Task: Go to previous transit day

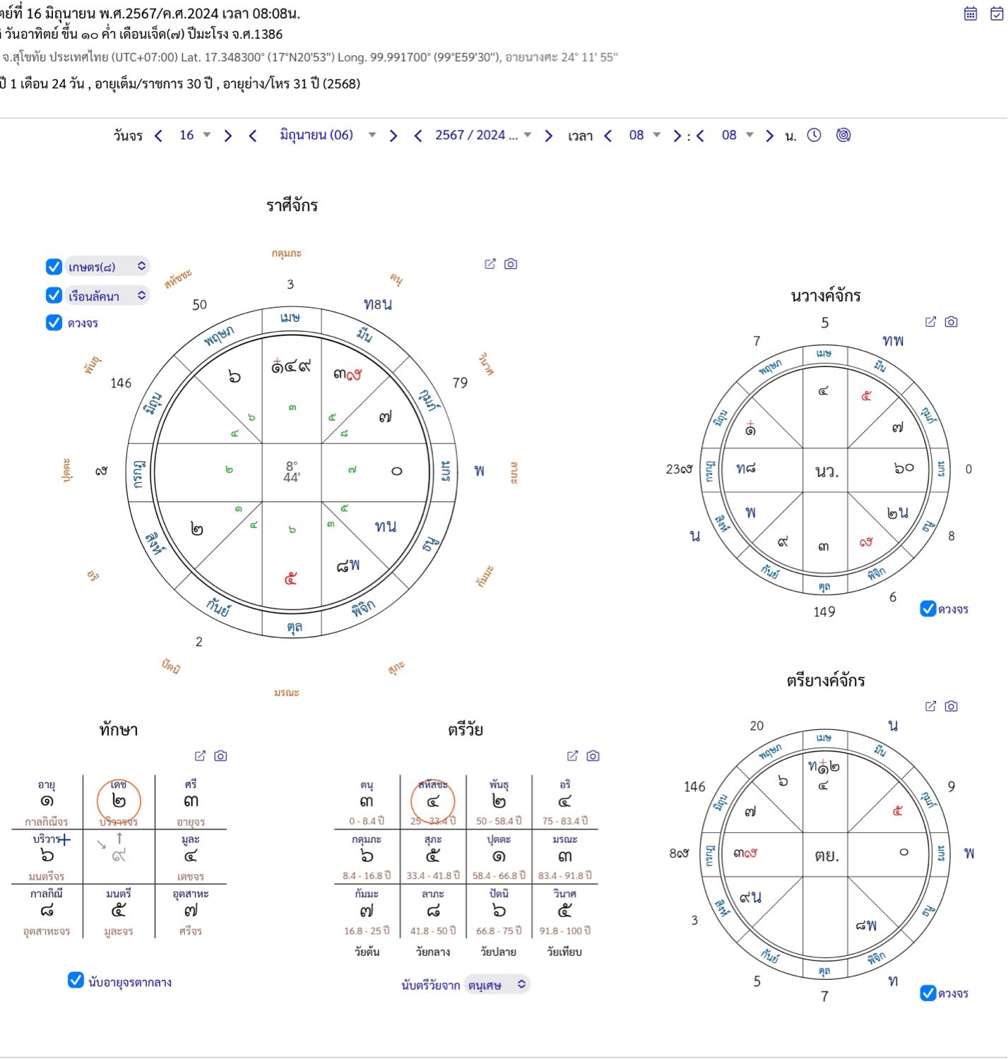Action: (x=158, y=136)
